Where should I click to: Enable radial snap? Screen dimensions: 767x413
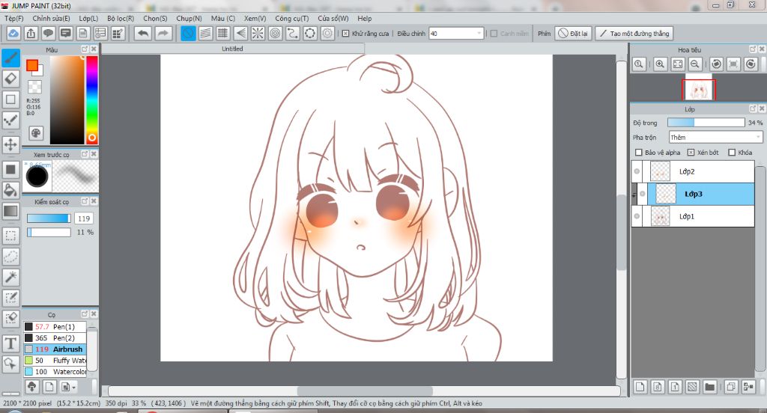click(258, 33)
